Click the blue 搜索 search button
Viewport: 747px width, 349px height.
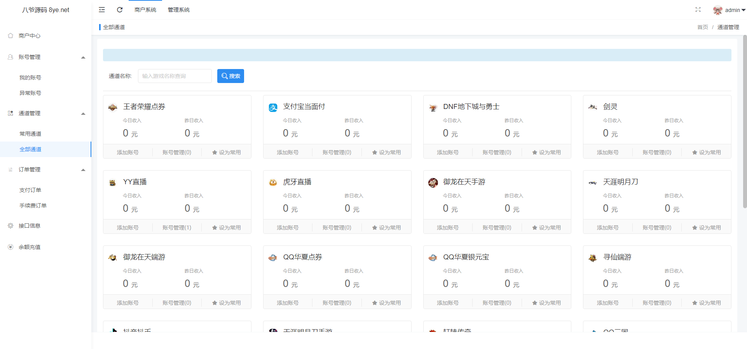[230, 76]
